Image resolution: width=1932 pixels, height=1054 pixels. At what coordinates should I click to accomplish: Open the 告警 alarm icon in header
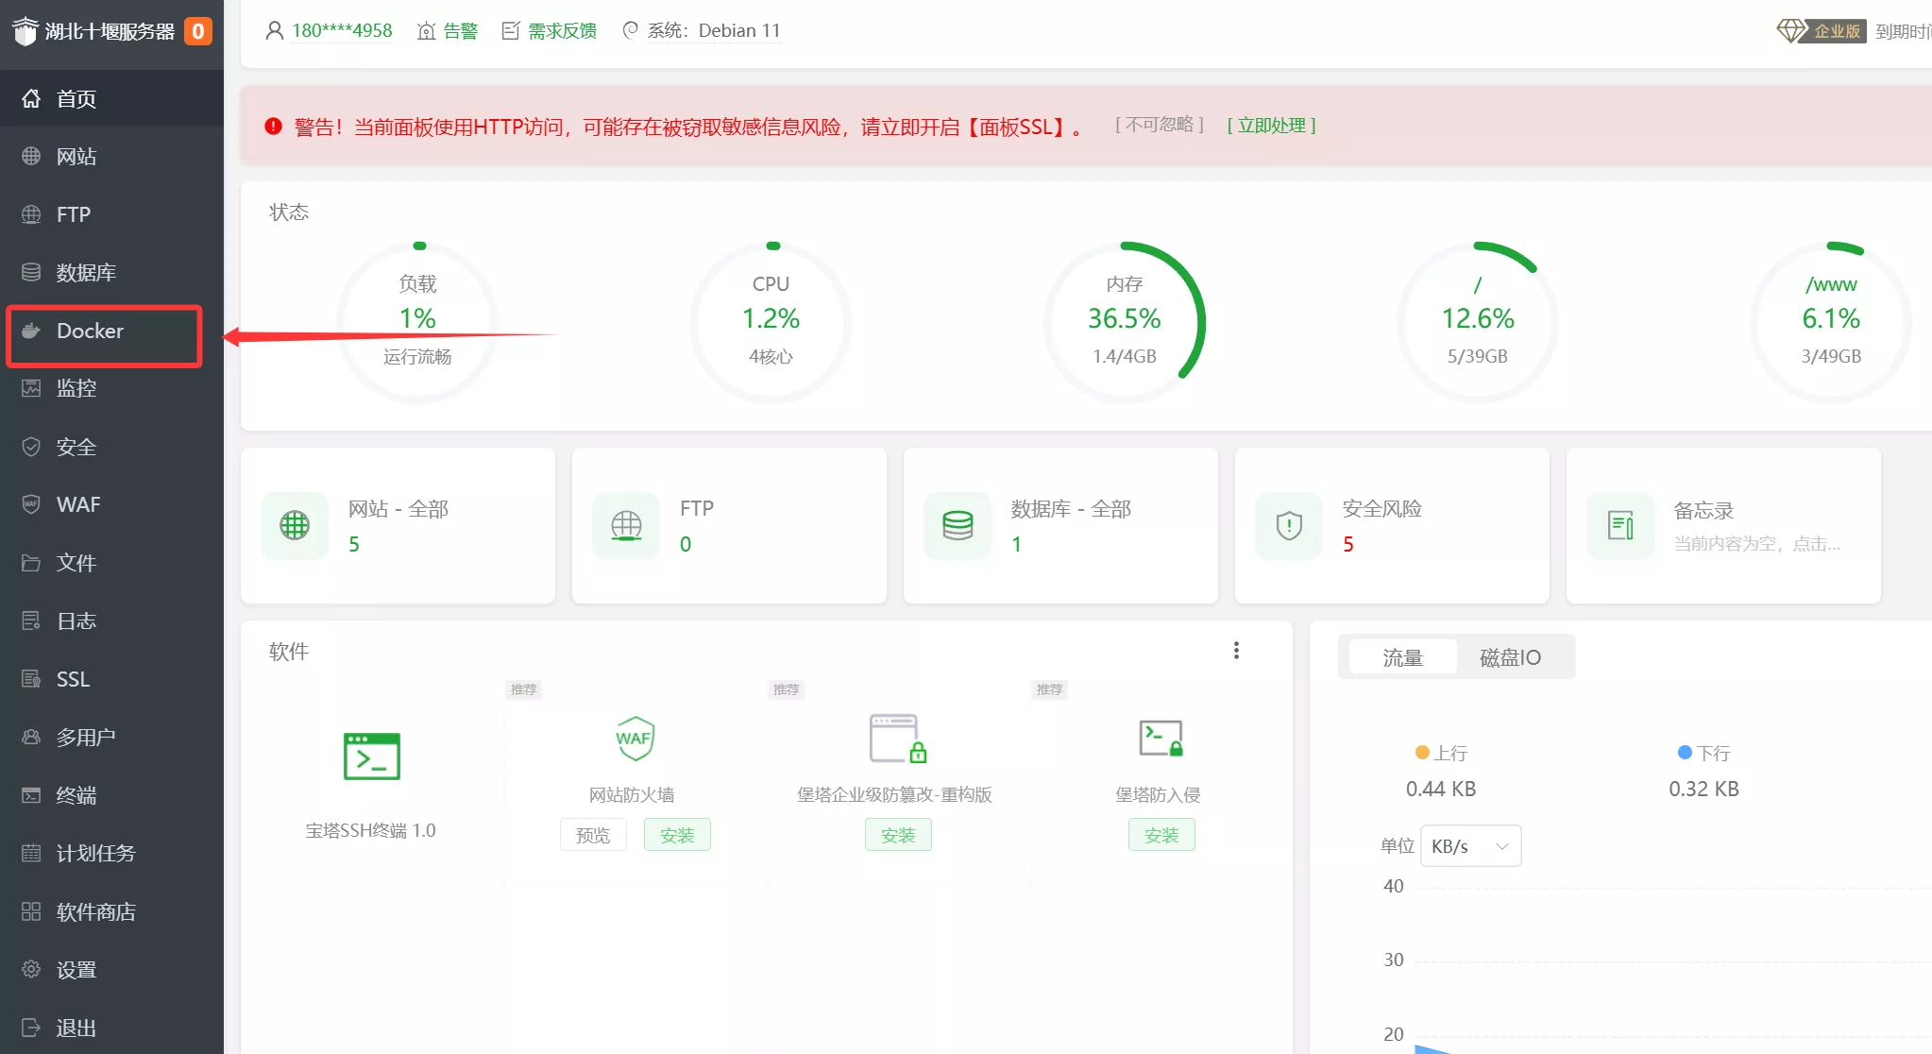[427, 31]
